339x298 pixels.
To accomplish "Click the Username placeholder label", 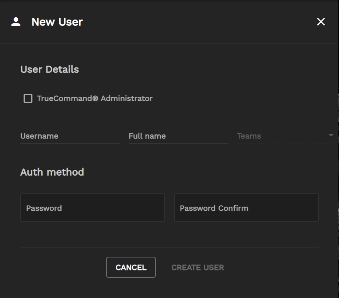I will click(x=39, y=136).
